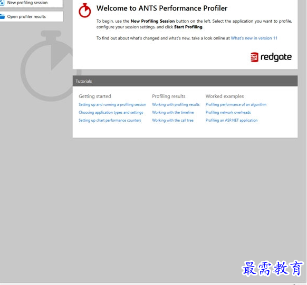Open Profiling performance of an algorithm example

[236, 105]
